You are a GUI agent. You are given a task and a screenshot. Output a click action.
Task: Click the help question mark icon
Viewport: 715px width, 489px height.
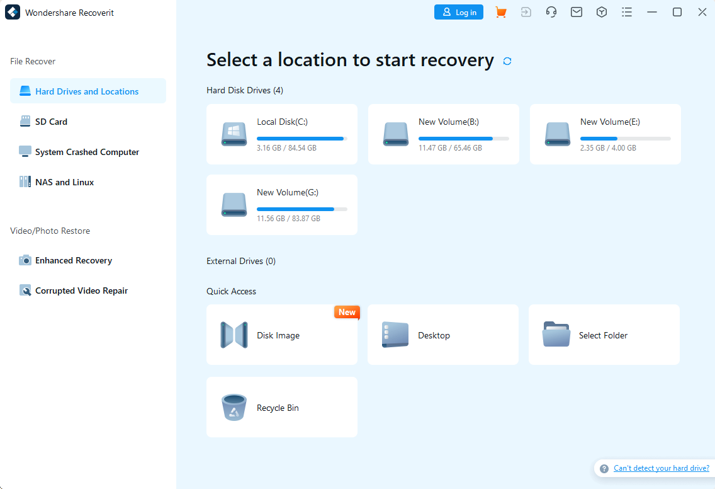click(x=604, y=468)
